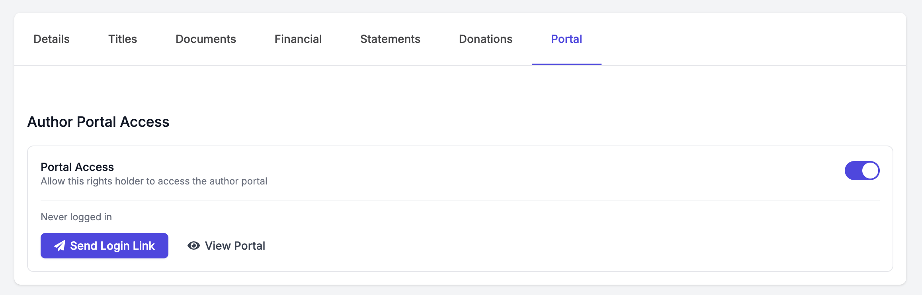This screenshot has width=922, height=295.
Task: Click the Never logged in status text
Action: [x=76, y=217]
